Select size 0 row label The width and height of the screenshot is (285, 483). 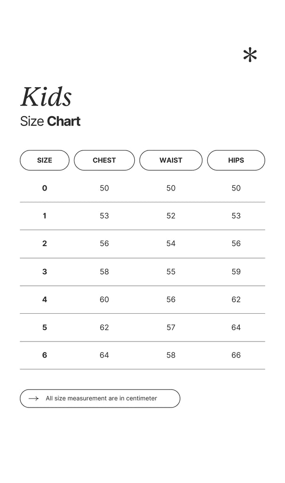click(45, 188)
